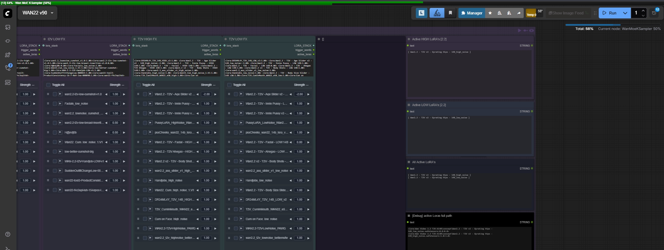Viewport: 664px width, 250px height.
Task: Open the queue history icon with badge 12
Action: [655, 13]
